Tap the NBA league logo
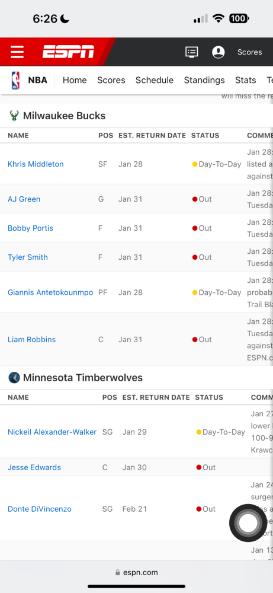 click(15, 80)
